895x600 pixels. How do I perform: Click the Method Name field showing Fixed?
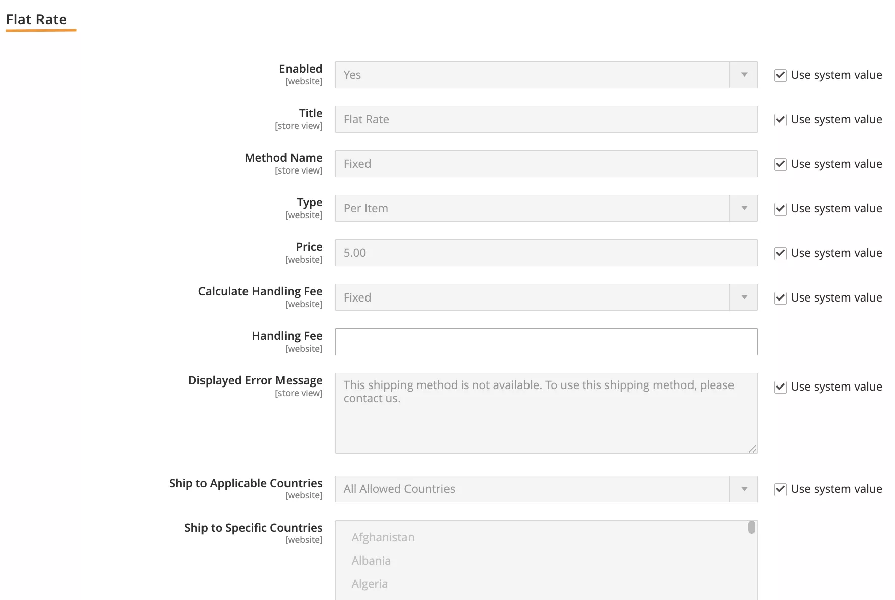tap(546, 164)
